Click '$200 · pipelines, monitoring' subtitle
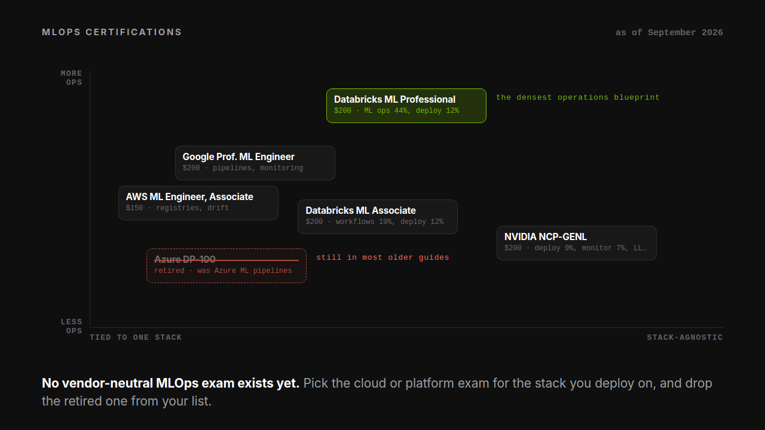765x430 pixels. [x=243, y=168]
